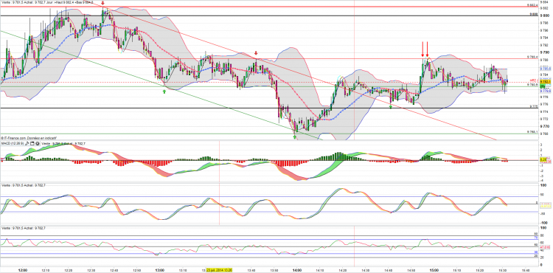Open MACD settings with the wrench icon
The image size is (553, 273).
pos(27,144)
